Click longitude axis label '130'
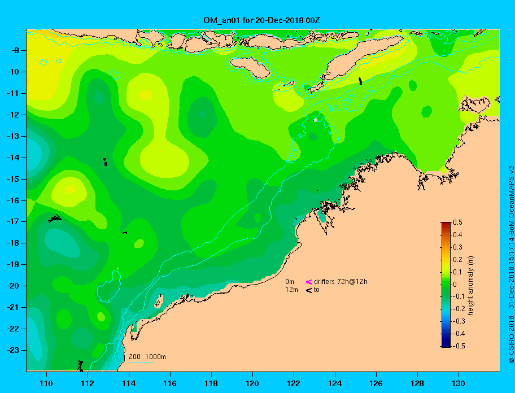515x393 pixels. (459, 383)
